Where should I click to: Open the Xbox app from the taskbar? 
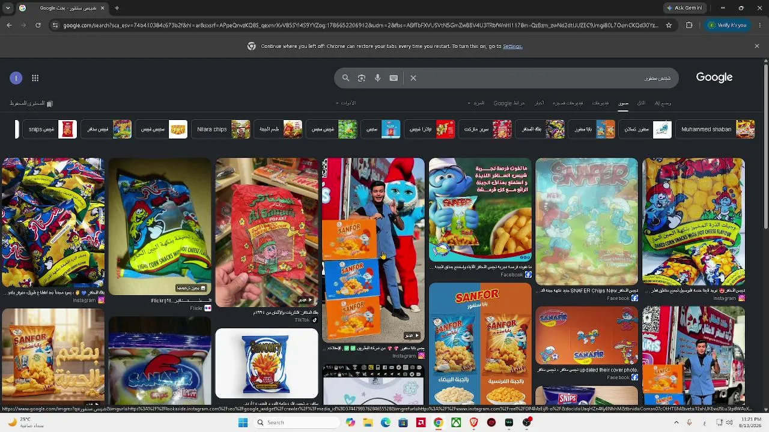point(456,422)
